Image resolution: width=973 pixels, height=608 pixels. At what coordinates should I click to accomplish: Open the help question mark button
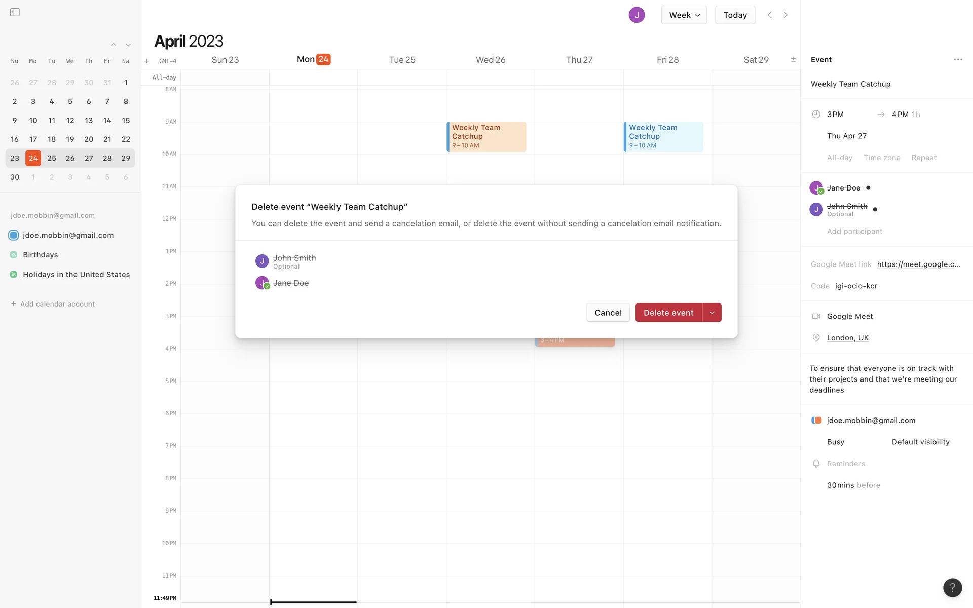(952, 587)
